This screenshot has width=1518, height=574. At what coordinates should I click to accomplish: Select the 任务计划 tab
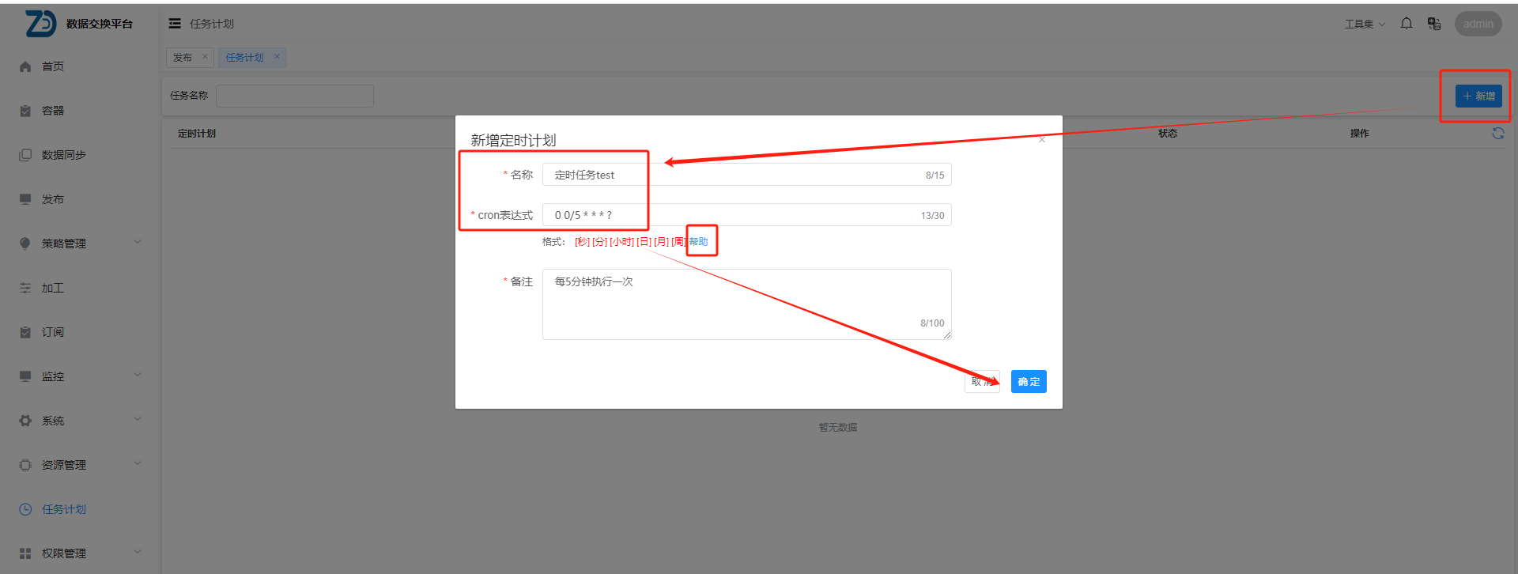pyautogui.click(x=244, y=58)
